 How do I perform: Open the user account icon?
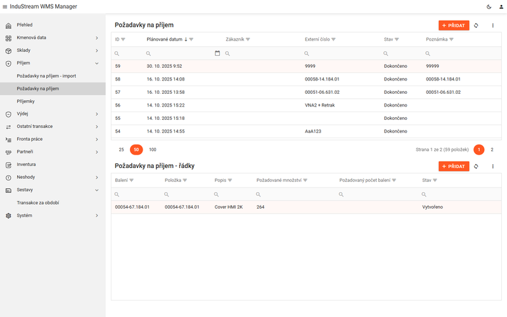(x=501, y=7)
